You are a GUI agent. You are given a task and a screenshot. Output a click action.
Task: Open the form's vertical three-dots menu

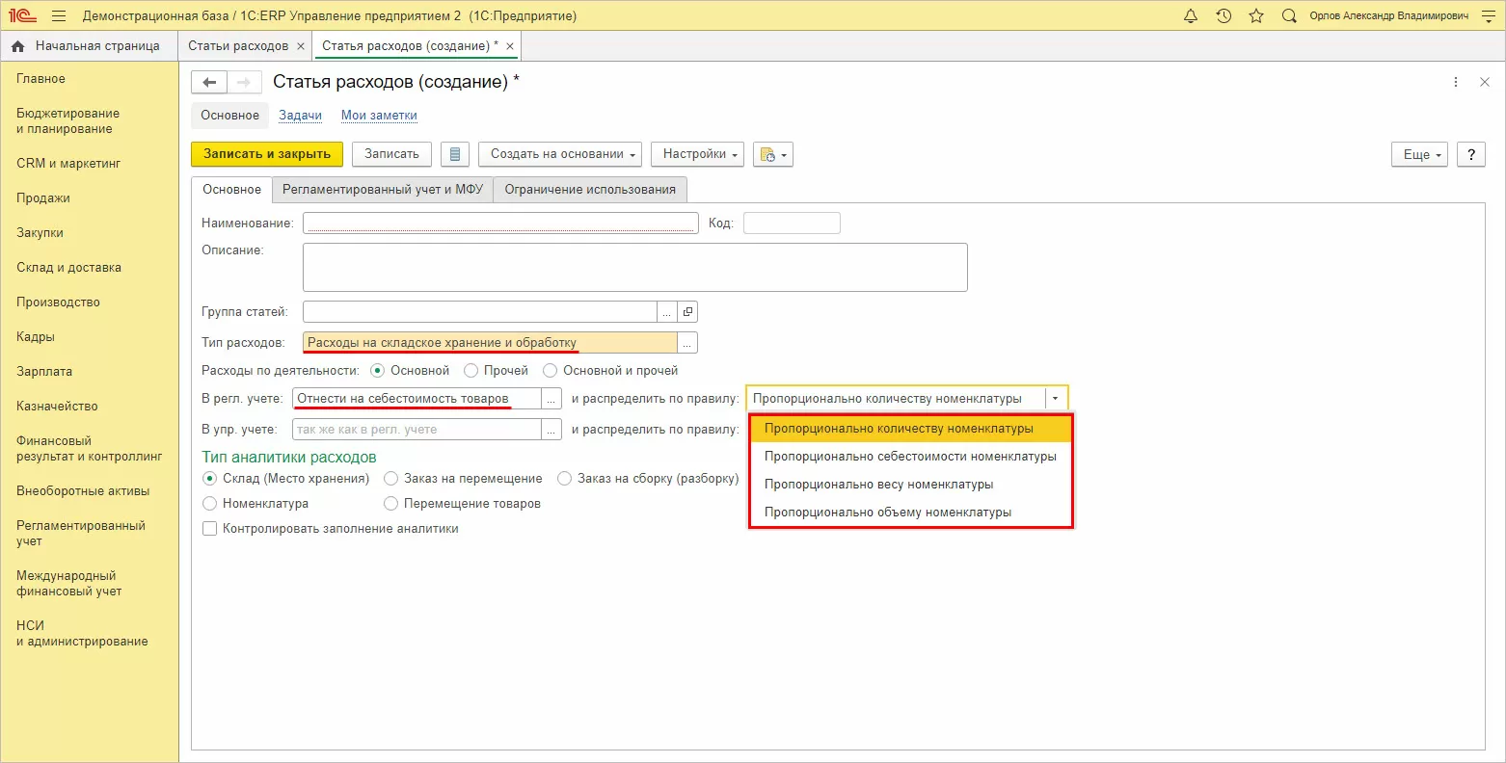(1456, 83)
